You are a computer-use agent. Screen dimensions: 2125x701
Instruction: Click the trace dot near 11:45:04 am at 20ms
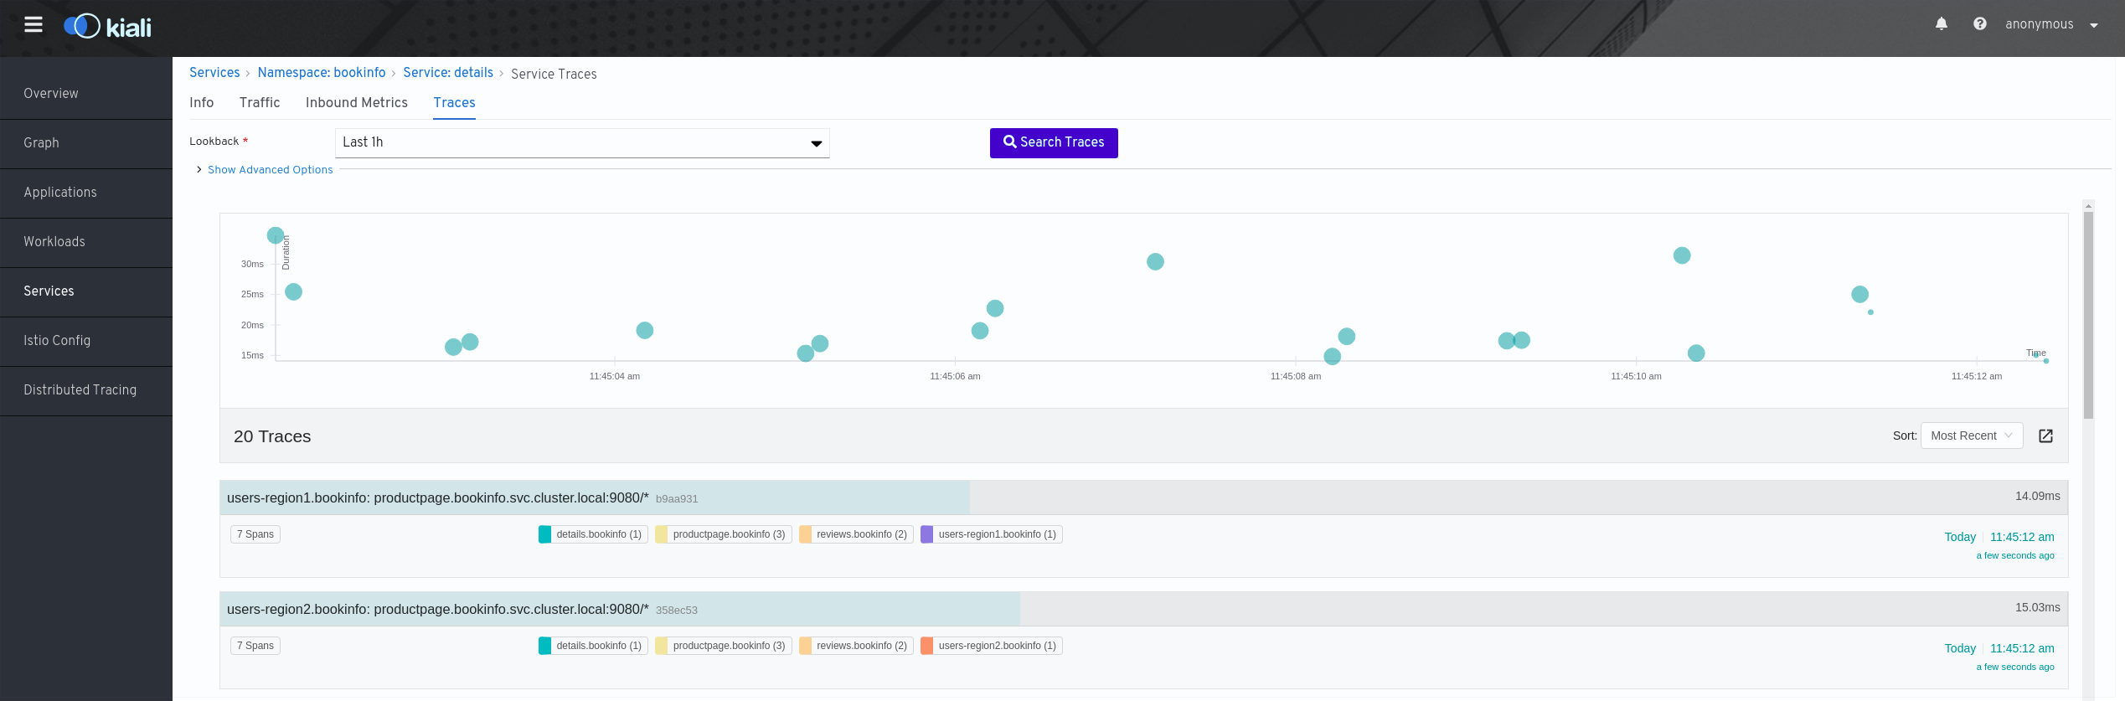tap(644, 330)
